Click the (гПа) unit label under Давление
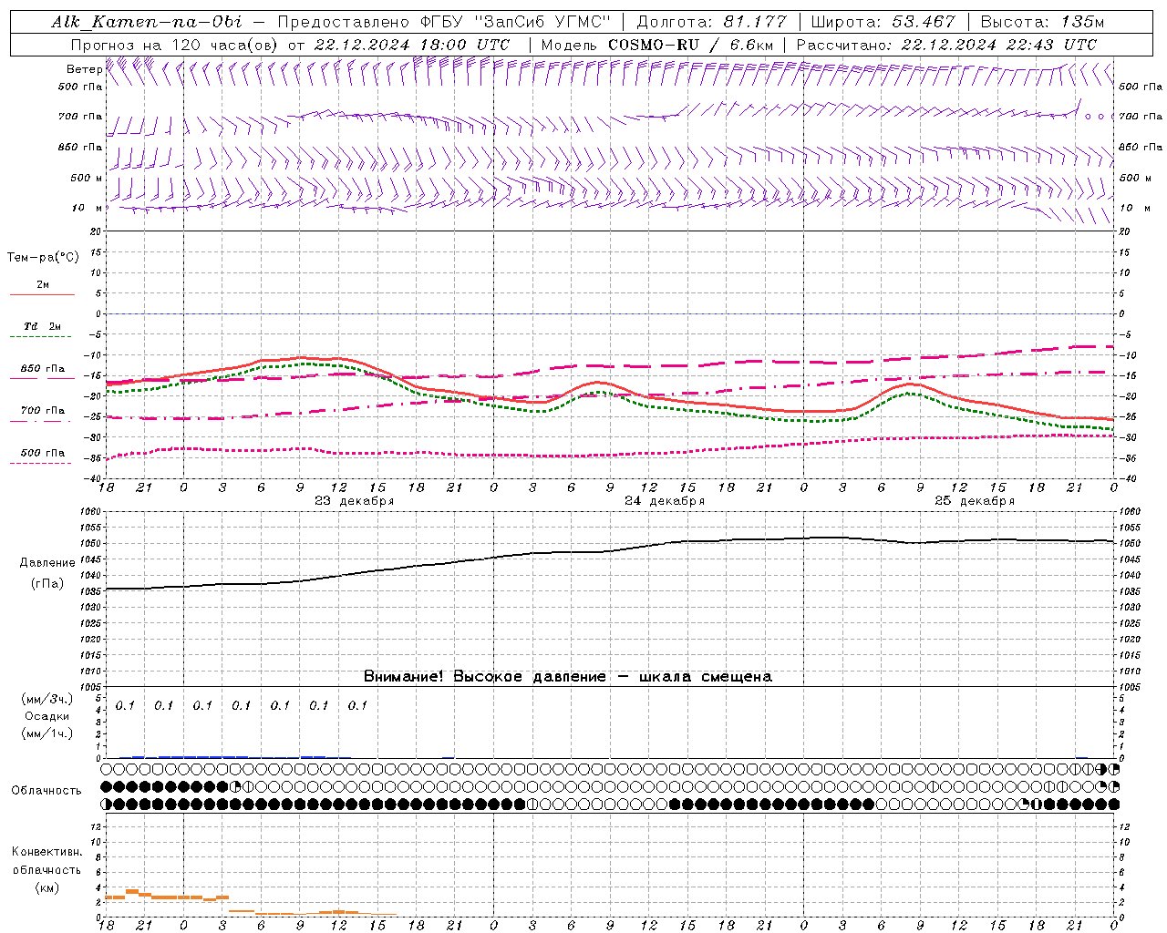 coord(47,583)
